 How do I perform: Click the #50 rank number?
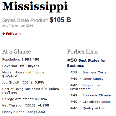coord(72,60)
